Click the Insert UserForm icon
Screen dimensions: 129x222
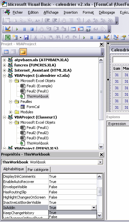(x=15, y=37)
